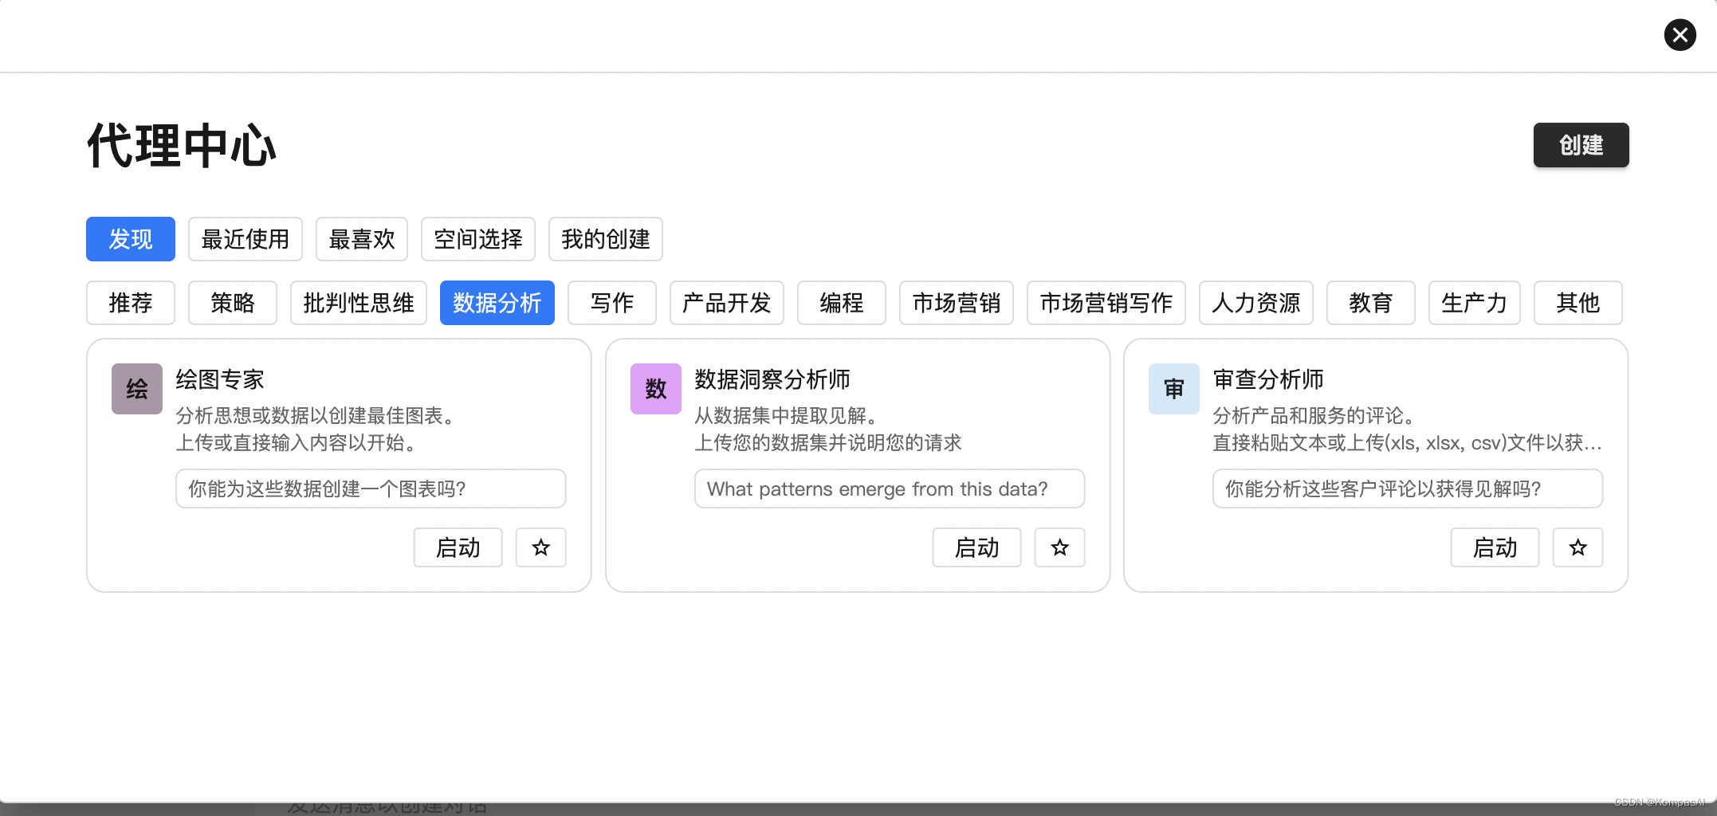Favorite the 绘图专家 agent with star

tap(541, 547)
